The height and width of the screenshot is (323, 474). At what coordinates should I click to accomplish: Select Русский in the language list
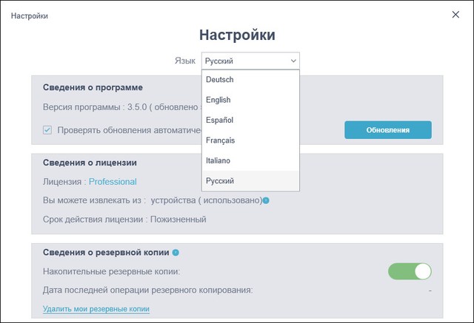pos(250,180)
